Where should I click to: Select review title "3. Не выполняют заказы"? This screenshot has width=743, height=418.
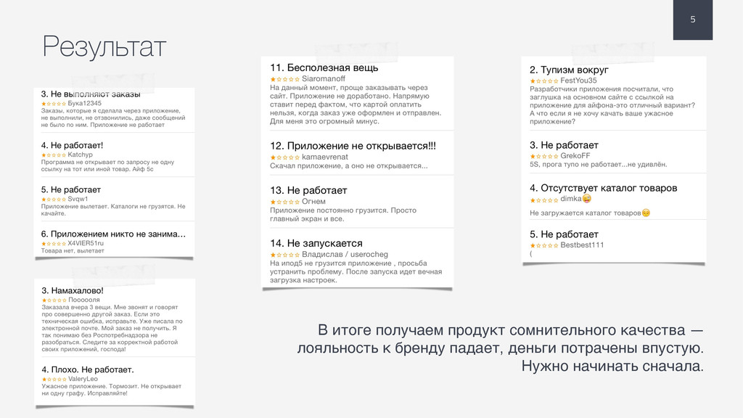pos(91,94)
